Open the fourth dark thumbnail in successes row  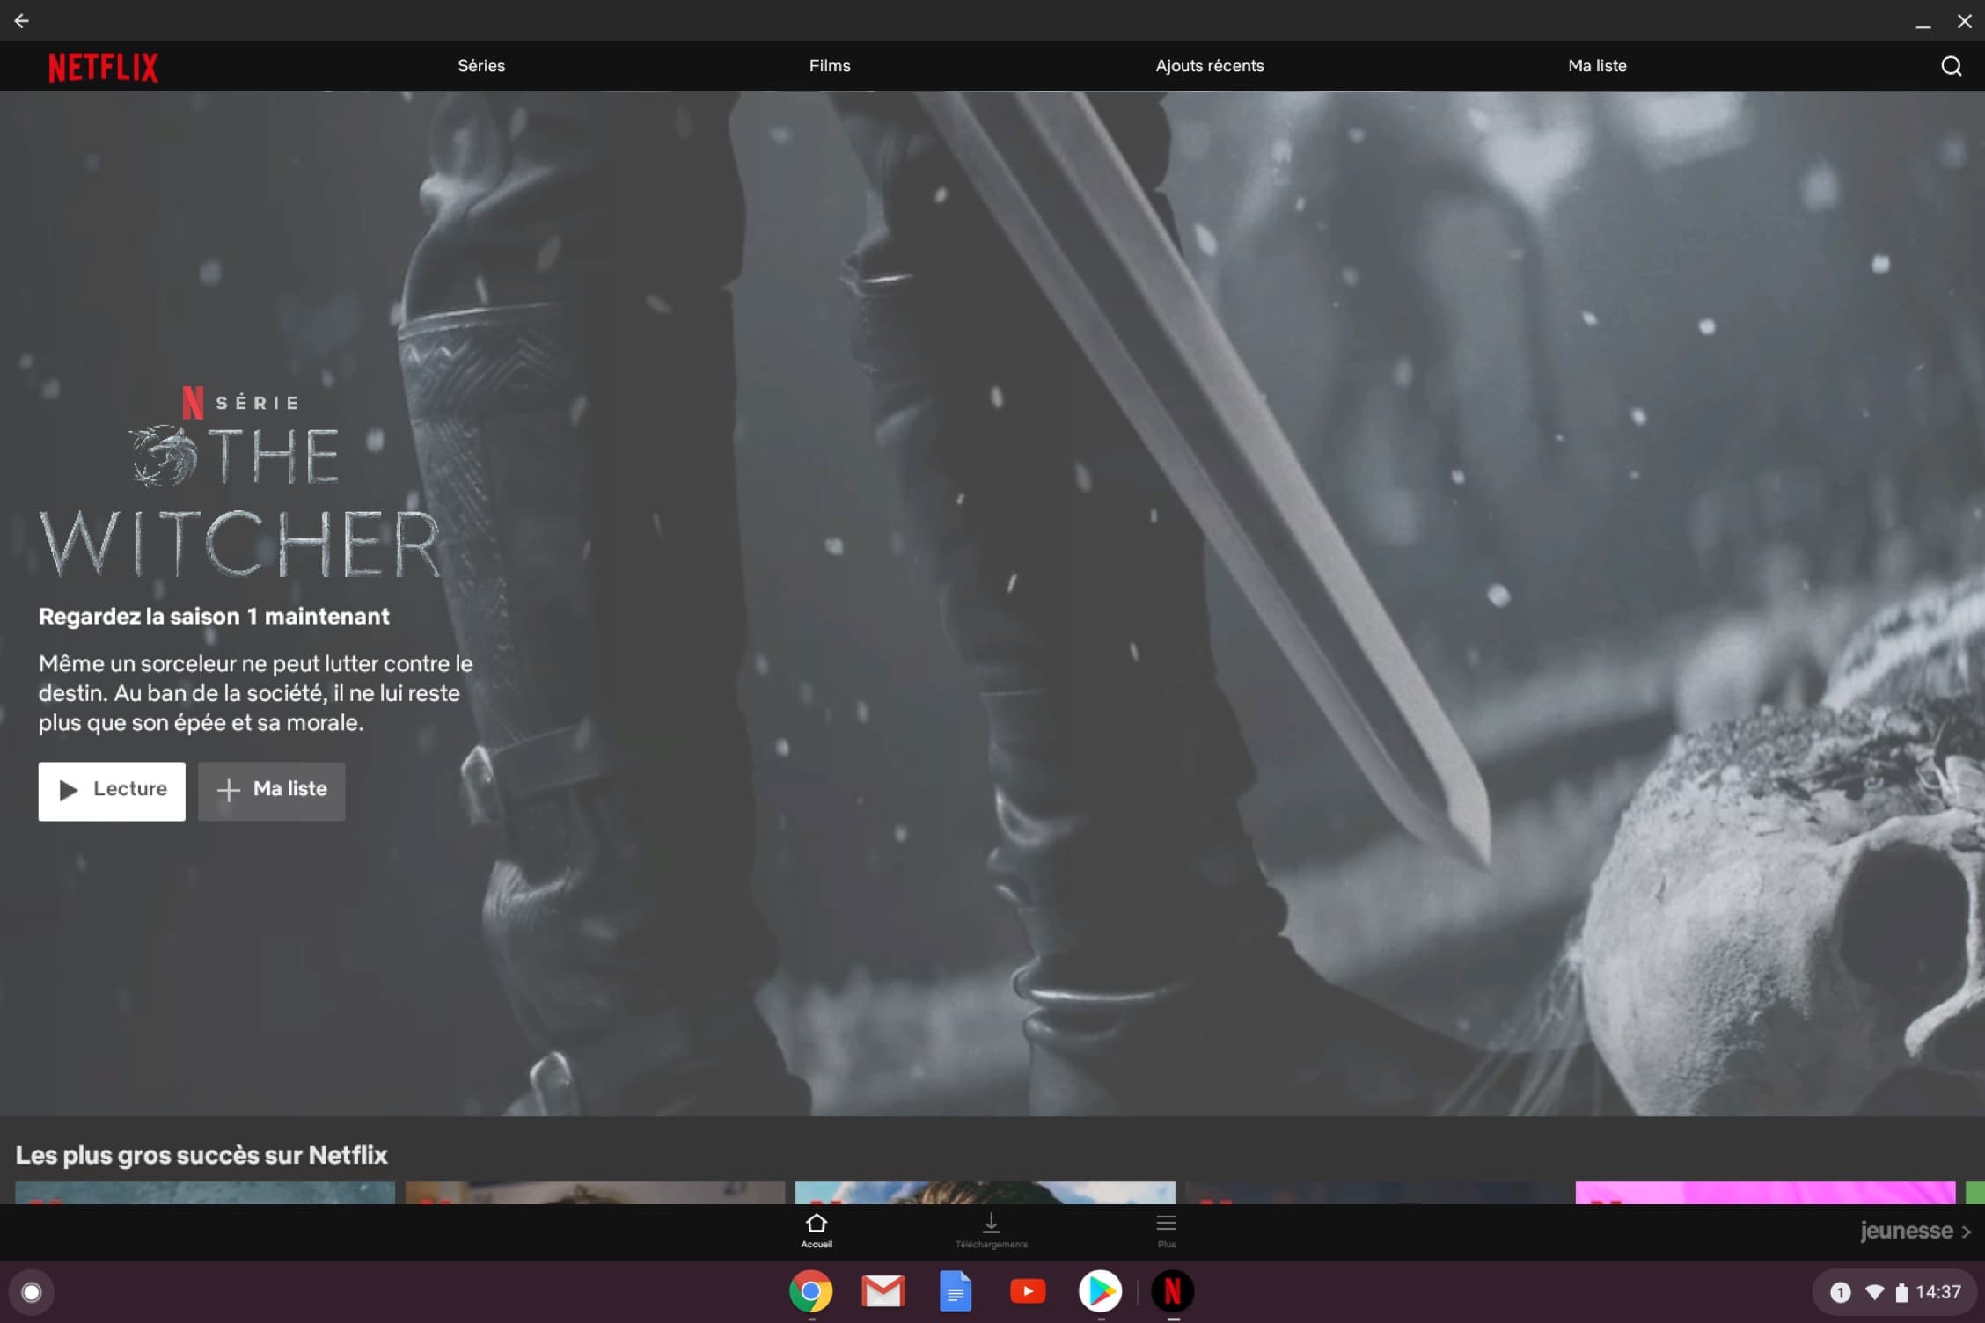coord(1375,1193)
